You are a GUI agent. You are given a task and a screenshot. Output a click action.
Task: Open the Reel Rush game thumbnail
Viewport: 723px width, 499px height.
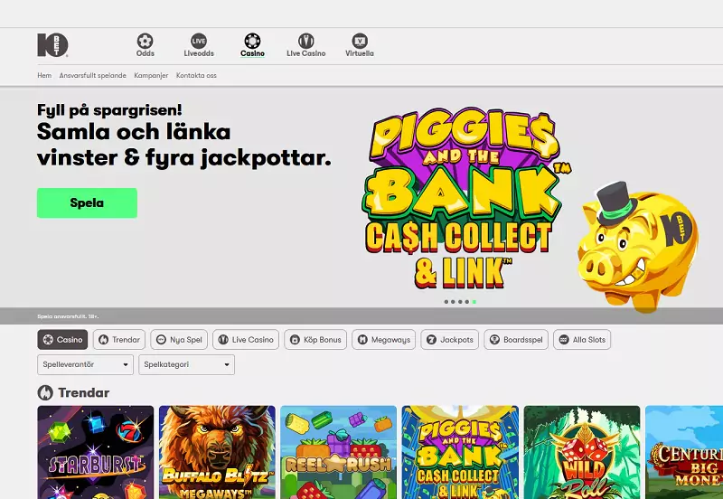pos(338,452)
